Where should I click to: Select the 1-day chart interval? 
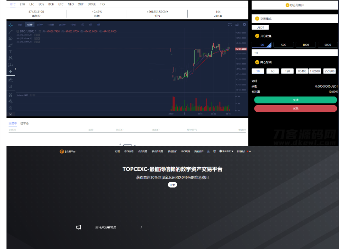(82, 25)
